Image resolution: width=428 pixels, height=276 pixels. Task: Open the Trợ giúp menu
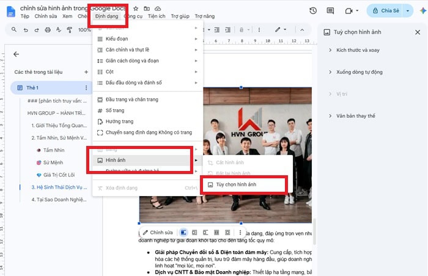tap(180, 16)
